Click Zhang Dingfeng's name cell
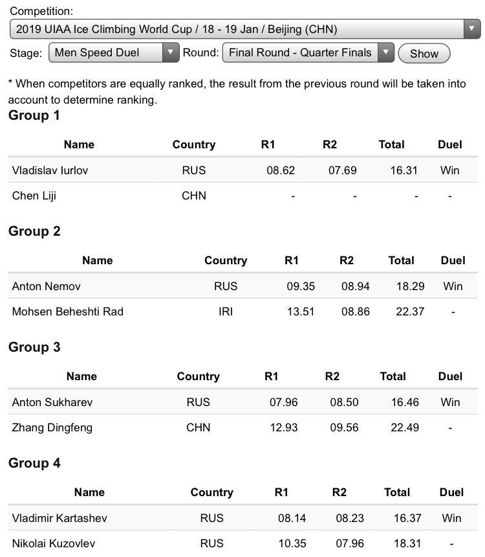 coord(52,427)
